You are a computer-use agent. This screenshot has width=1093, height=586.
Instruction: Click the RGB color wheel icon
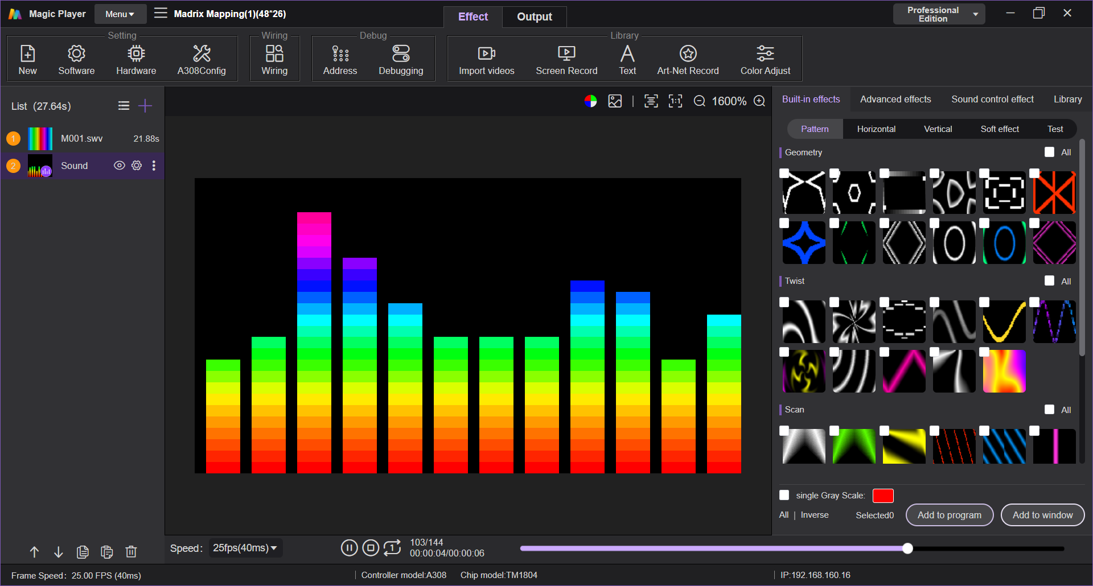(x=590, y=101)
